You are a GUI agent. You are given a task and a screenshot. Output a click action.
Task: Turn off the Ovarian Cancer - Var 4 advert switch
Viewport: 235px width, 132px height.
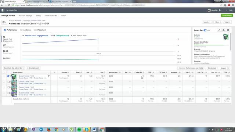point(9,76)
